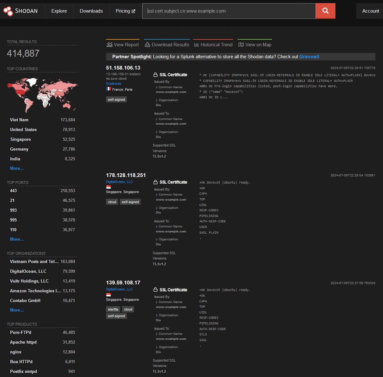
Task: Filter results by port 993
Action: 42,210
